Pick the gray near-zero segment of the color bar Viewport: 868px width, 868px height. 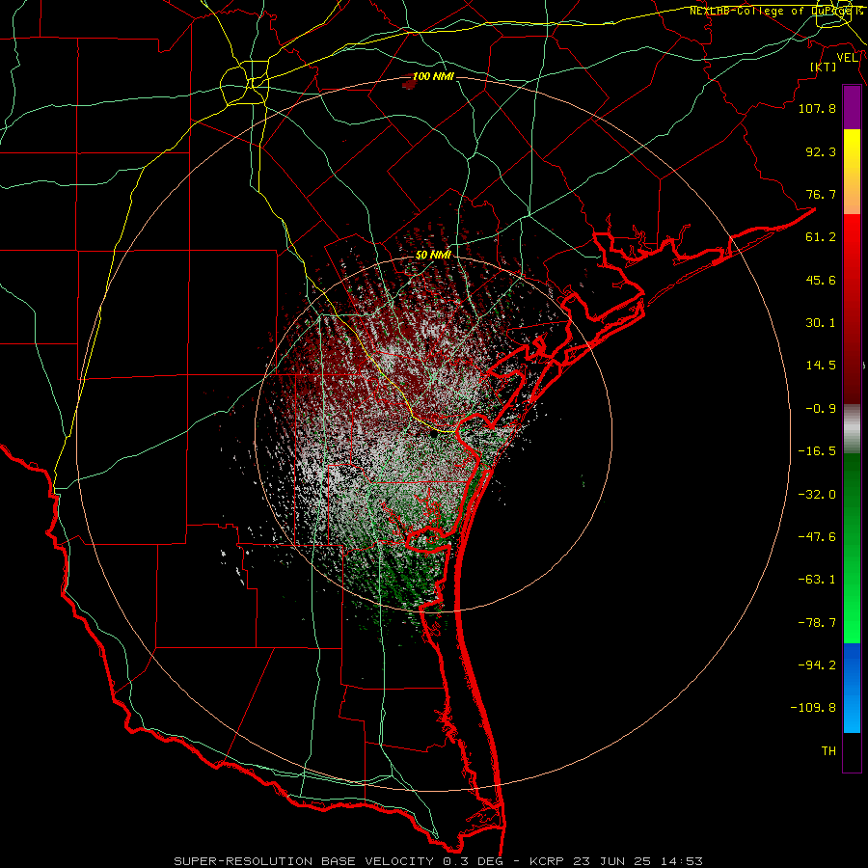coord(852,429)
